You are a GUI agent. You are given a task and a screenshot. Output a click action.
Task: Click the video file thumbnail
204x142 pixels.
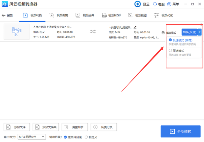click(17, 32)
